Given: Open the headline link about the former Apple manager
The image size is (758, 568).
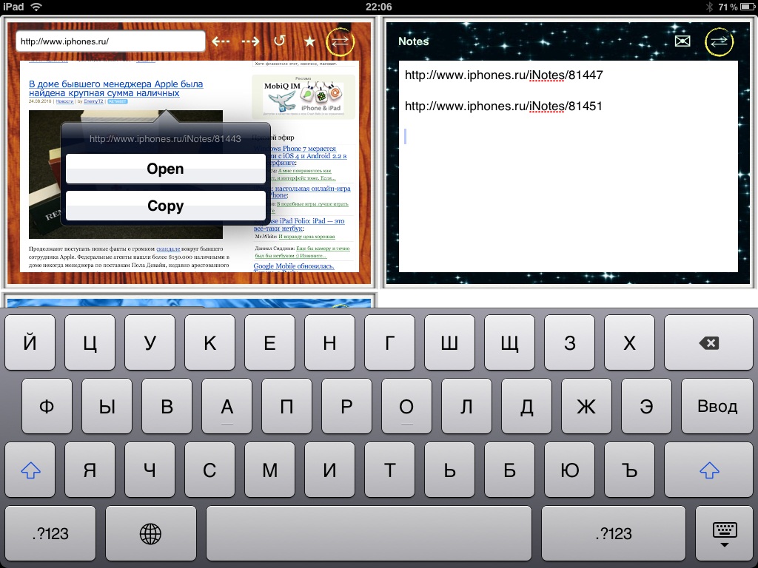Looking at the screenshot, I should [x=116, y=89].
